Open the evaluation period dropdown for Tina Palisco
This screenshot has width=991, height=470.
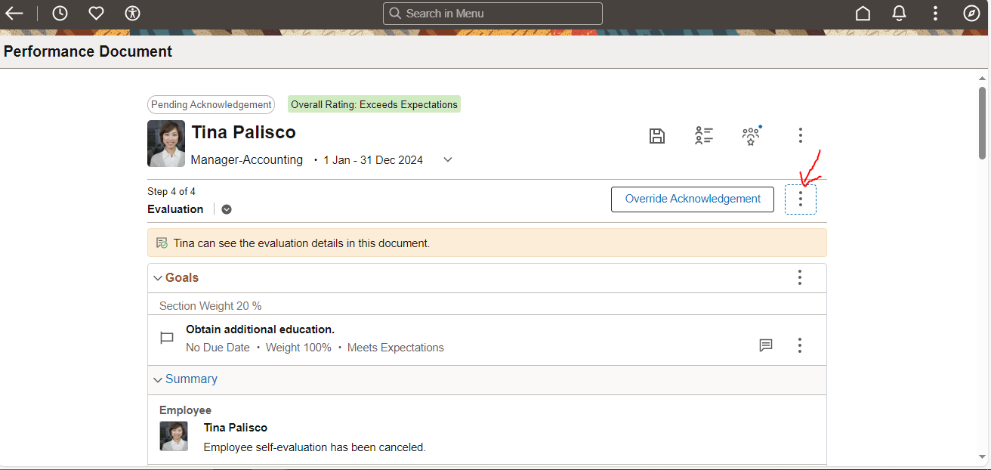pos(447,159)
